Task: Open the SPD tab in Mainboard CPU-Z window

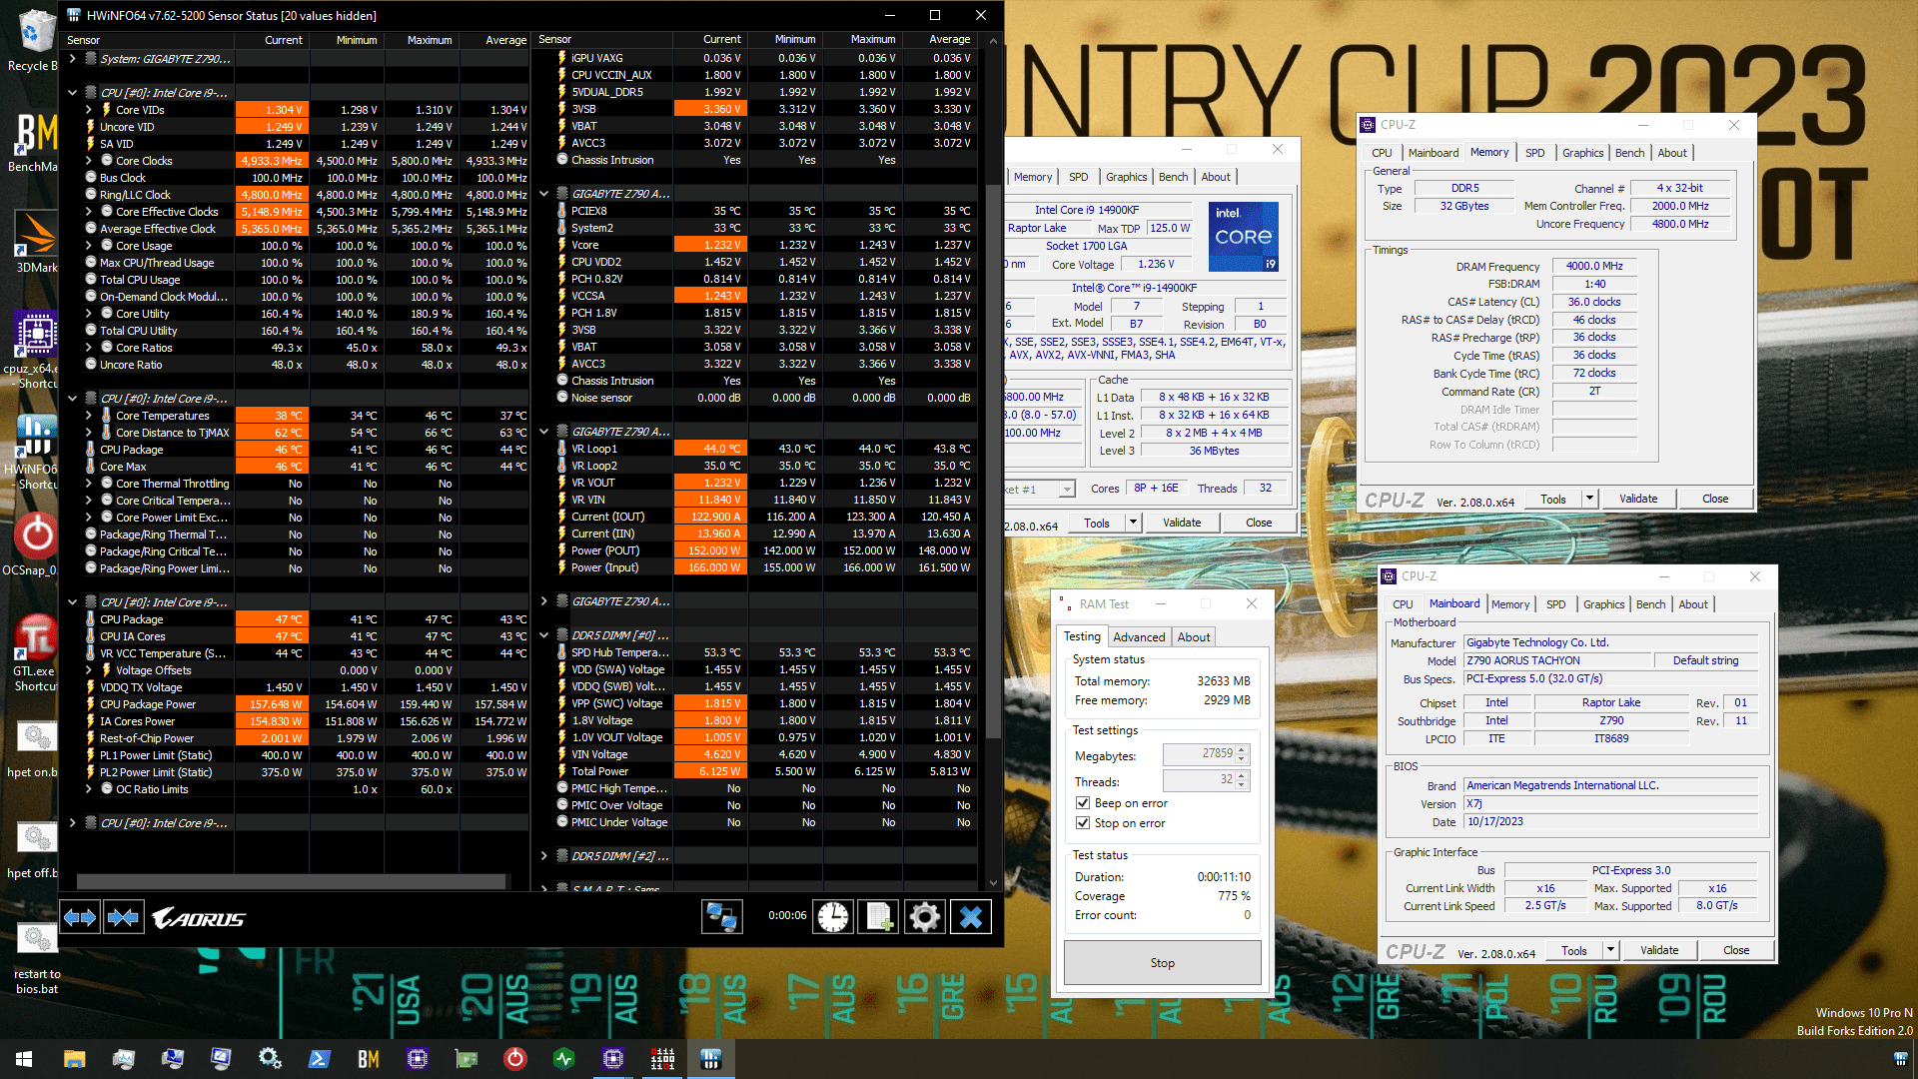Action: (x=1555, y=604)
